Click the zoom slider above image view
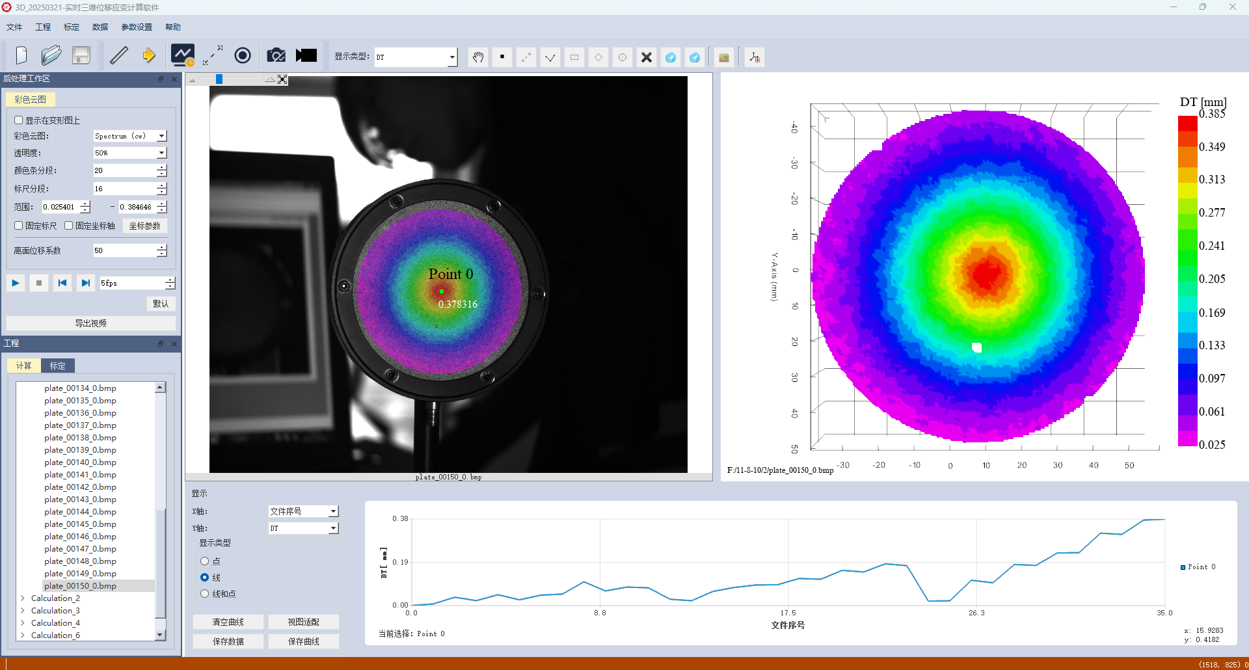 tap(219, 79)
